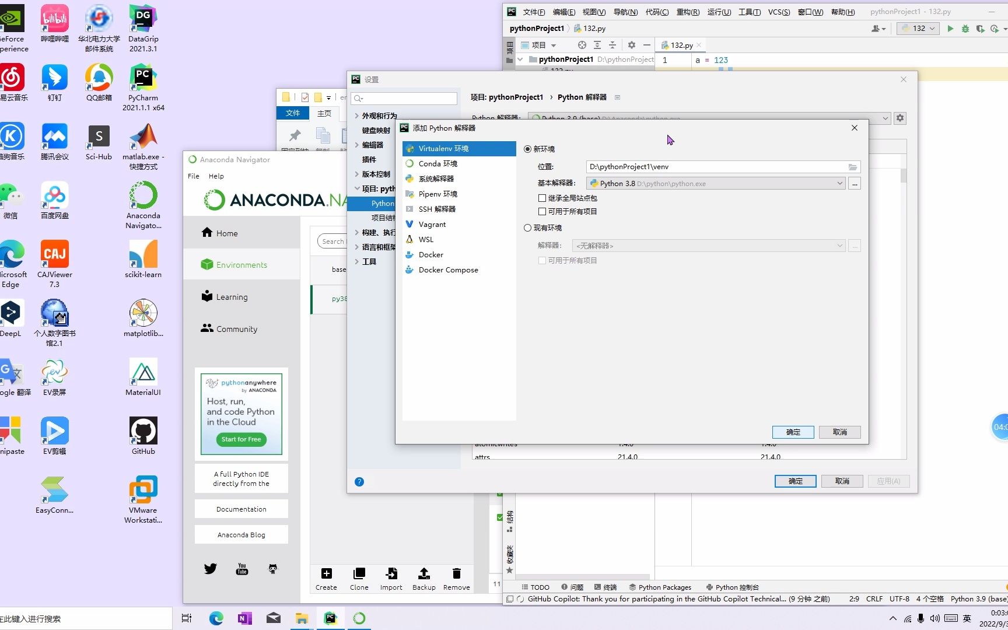Collapse the 项目 settings category
This screenshot has width=1008, height=630.
coord(356,188)
